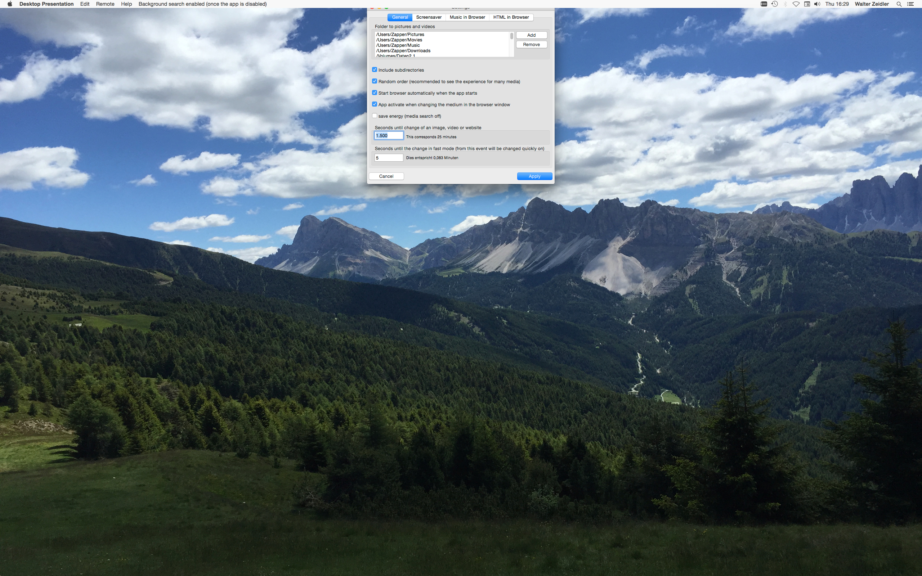This screenshot has height=576, width=922.
Task: Open the Music in Browser tab
Action: tap(467, 17)
